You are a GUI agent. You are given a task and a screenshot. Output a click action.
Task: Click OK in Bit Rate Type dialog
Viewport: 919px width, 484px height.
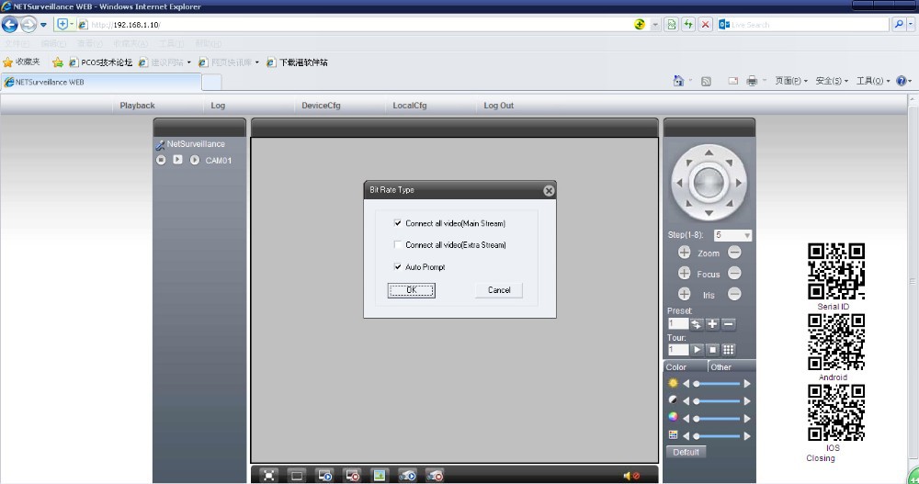tap(411, 290)
